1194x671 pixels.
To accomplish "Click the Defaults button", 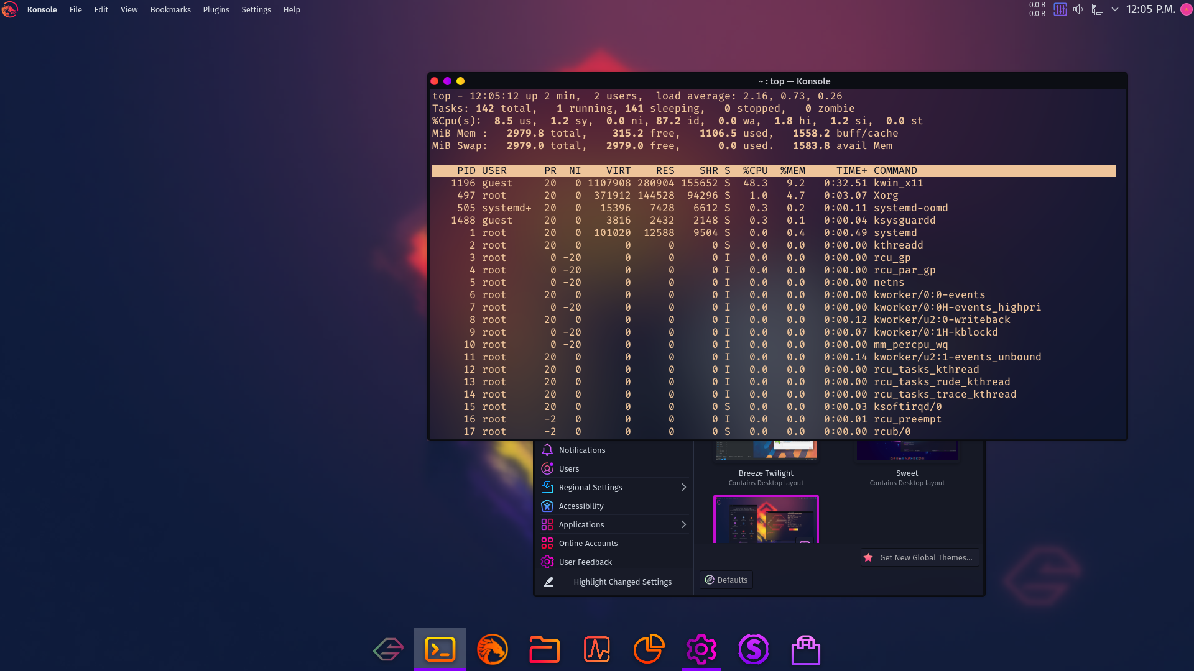I will click(x=726, y=580).
